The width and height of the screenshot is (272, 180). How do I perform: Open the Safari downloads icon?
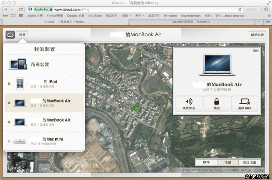pos(266,9)
